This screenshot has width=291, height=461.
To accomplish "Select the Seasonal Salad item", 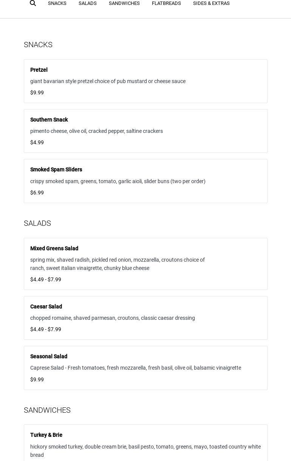I will pos(49,356).
